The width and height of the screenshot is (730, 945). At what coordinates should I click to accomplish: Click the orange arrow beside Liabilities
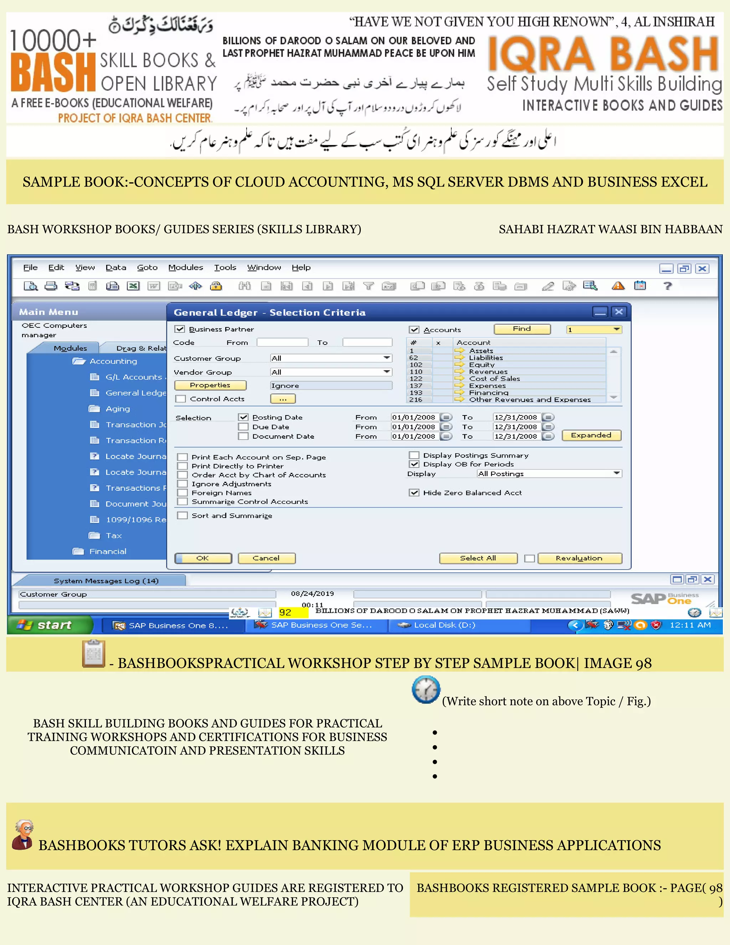459,357
